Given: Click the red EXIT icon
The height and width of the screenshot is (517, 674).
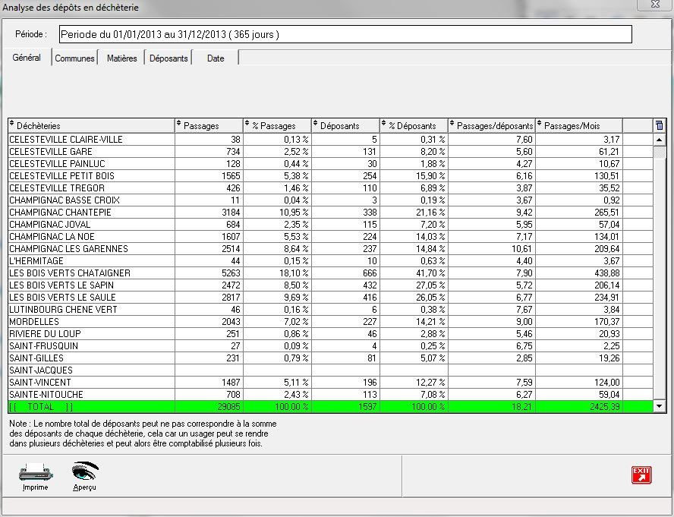Looking at the screenshot, I should click(x=641, y=475).
